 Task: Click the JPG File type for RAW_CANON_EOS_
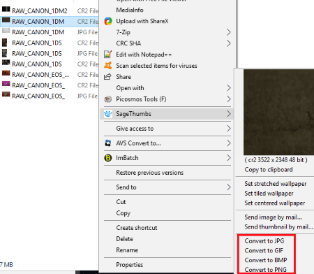coord(87,96)
